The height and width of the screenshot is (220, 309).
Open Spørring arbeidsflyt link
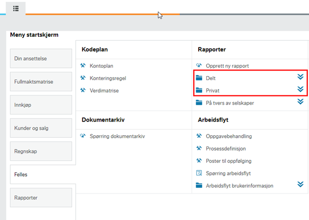point(228,174)
